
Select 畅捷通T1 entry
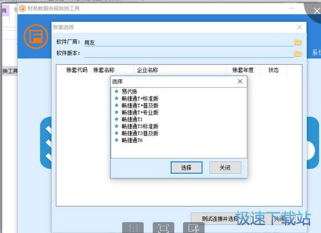tap(132, 119)
